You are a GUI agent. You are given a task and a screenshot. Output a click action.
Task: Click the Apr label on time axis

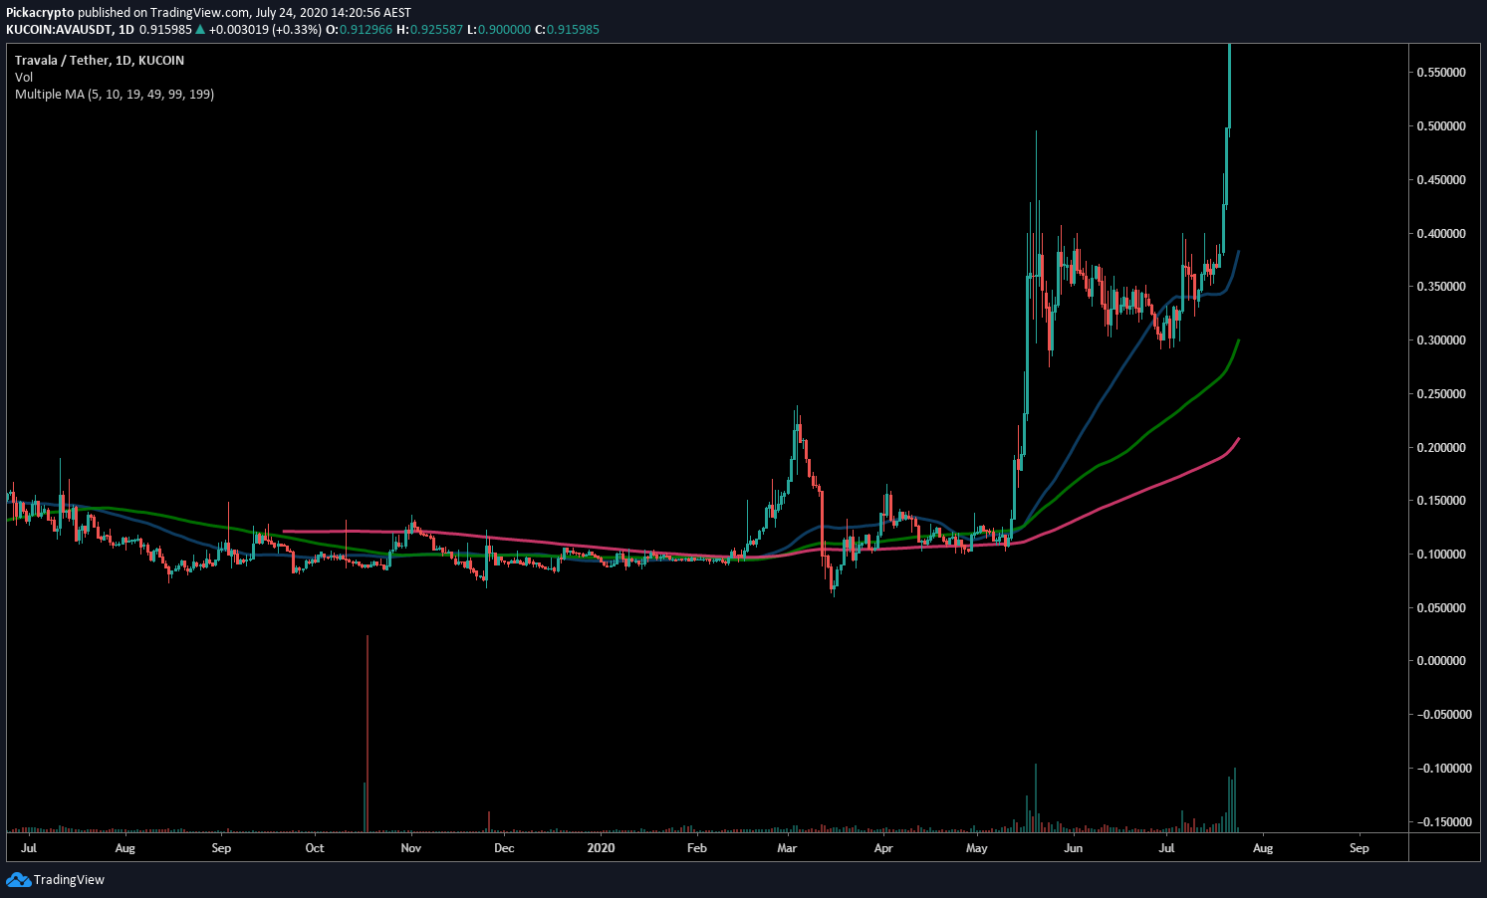point(882,848)
